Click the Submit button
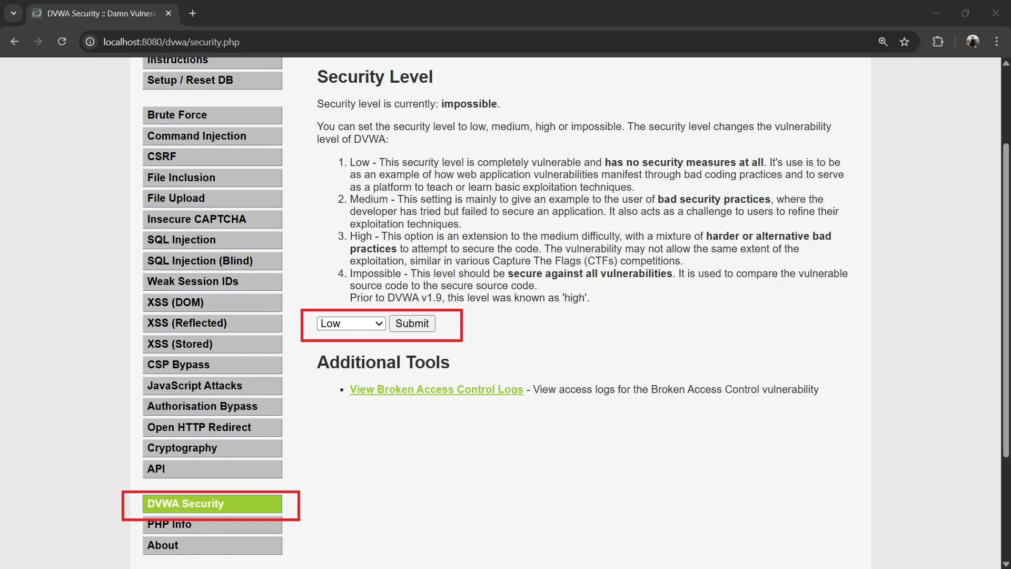 click(412, 323)
